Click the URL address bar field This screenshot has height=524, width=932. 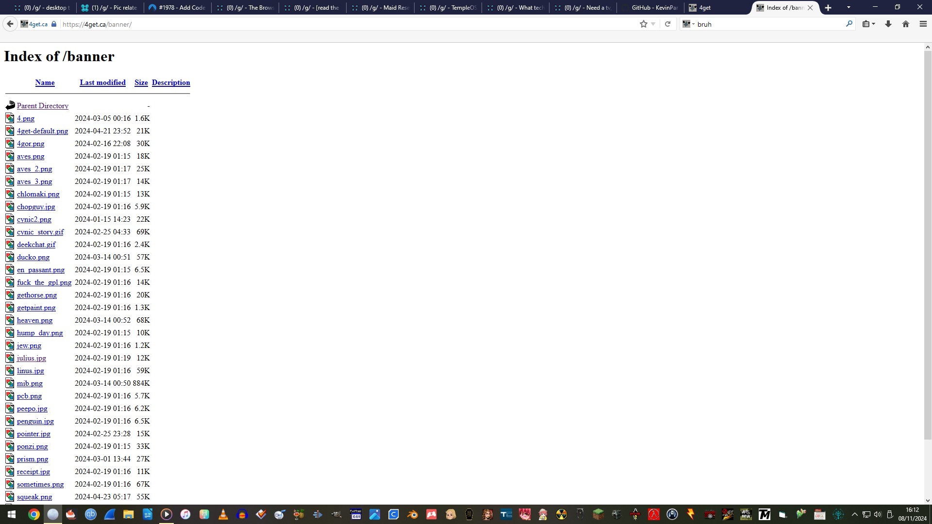(340, 24)
